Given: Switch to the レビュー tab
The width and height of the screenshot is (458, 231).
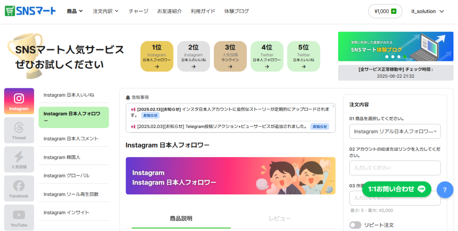Looking at the screenshot, I should point(280,219).
